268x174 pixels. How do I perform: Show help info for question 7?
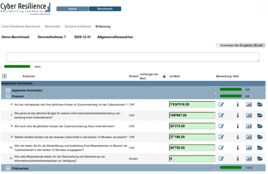coord(238,115)
